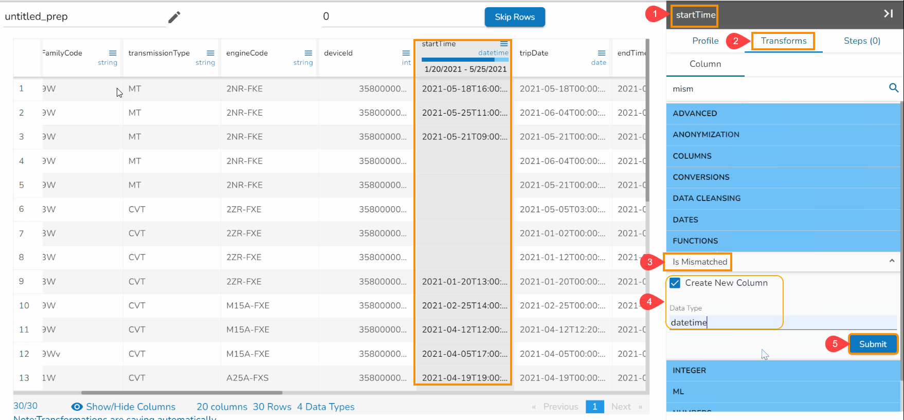Open the tripDate column menu icon
904x420 pixels.
pos(601,53)
